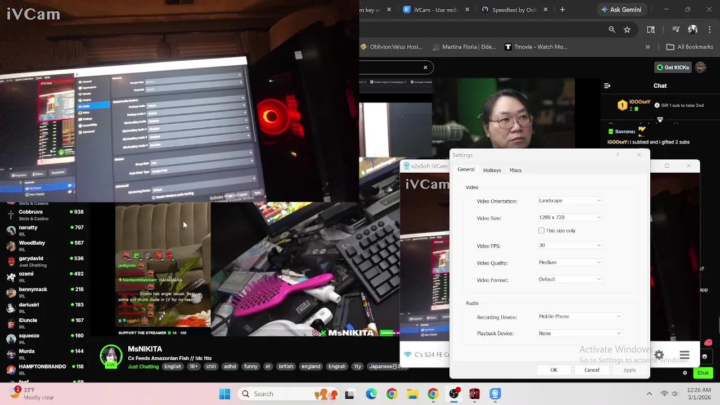Open Google Lens search icon in Chrome toolbar
This screenshot has width=720, height=405.
pos(651,30)
